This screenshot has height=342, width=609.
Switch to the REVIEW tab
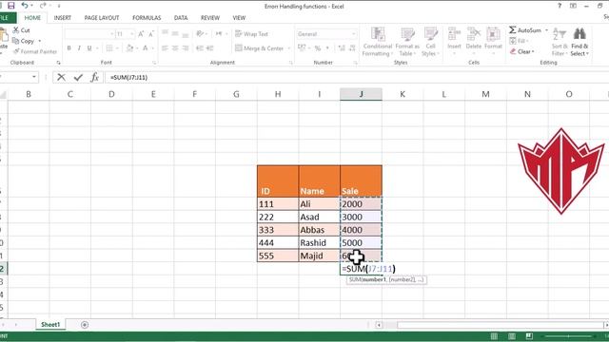click(x=210, y=18)
